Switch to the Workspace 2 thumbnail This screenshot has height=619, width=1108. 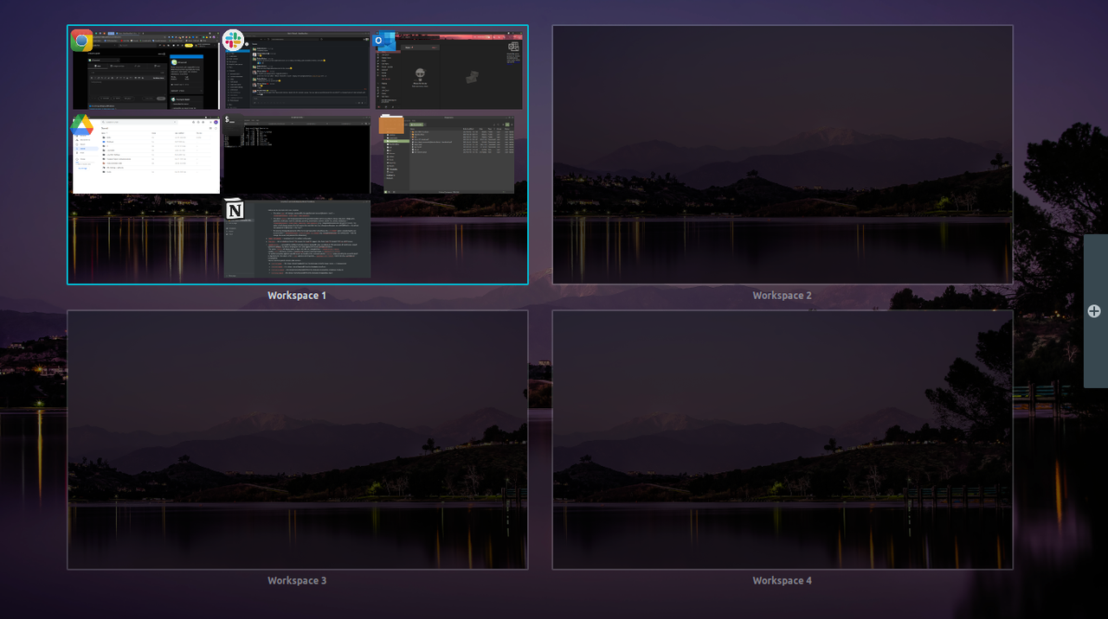click(x=783, y=154)
